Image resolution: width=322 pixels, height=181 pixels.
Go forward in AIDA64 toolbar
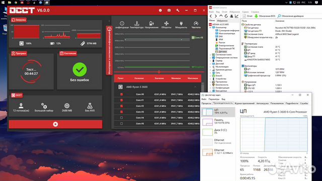coord(216,16)
